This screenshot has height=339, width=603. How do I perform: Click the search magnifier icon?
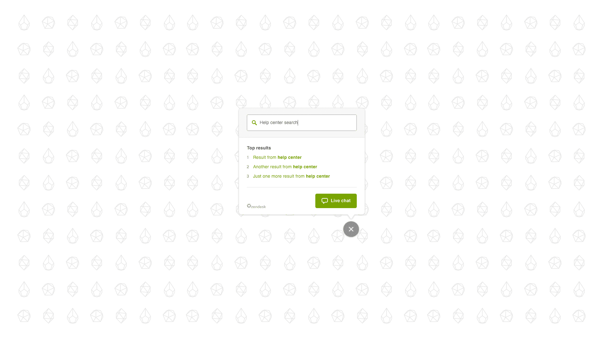click(x=254, y=122)
